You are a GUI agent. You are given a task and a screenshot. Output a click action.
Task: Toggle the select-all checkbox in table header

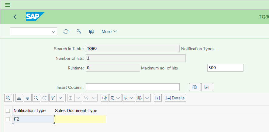8,111
